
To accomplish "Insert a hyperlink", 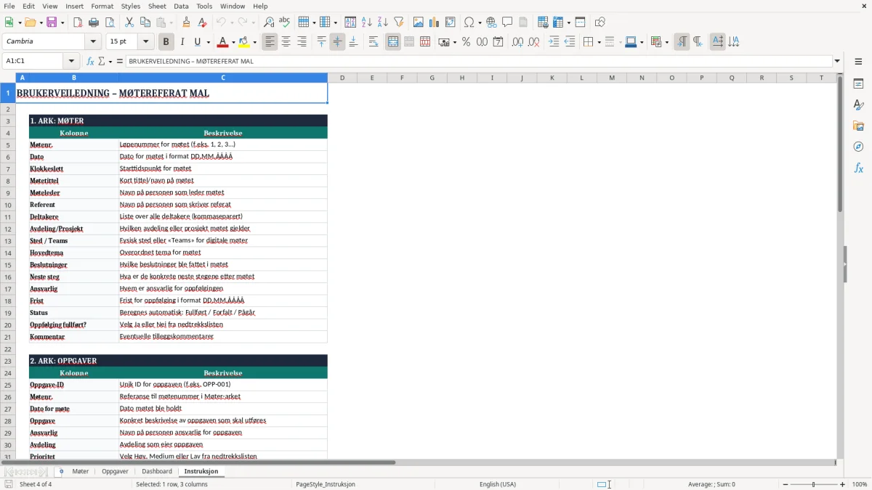I will 492,23.
